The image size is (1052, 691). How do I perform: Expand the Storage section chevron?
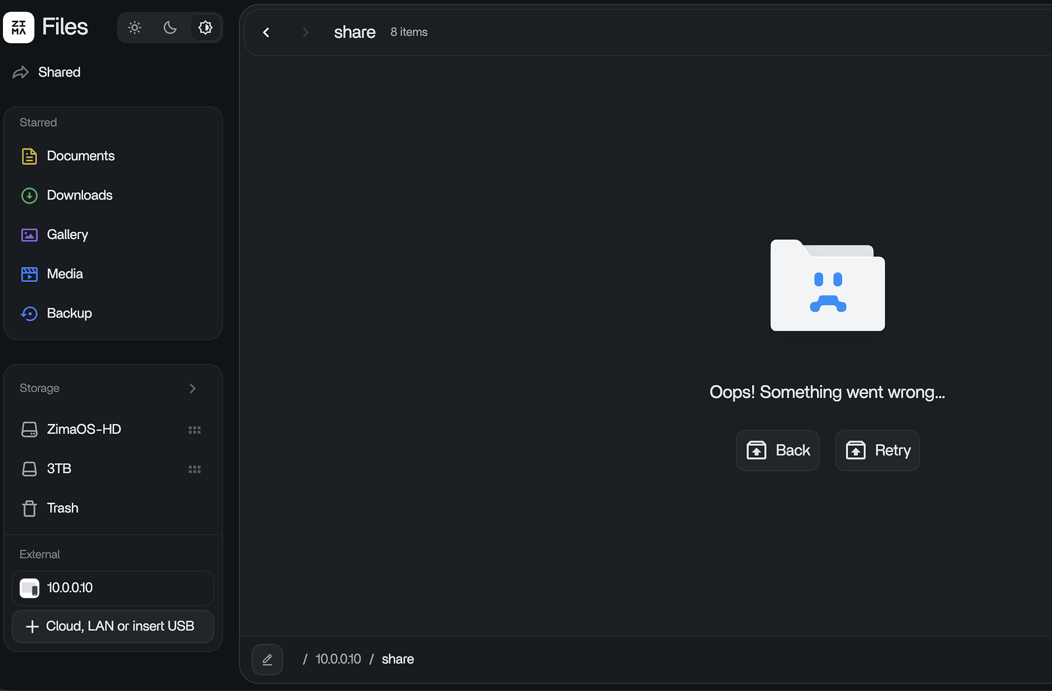point(193,388)
